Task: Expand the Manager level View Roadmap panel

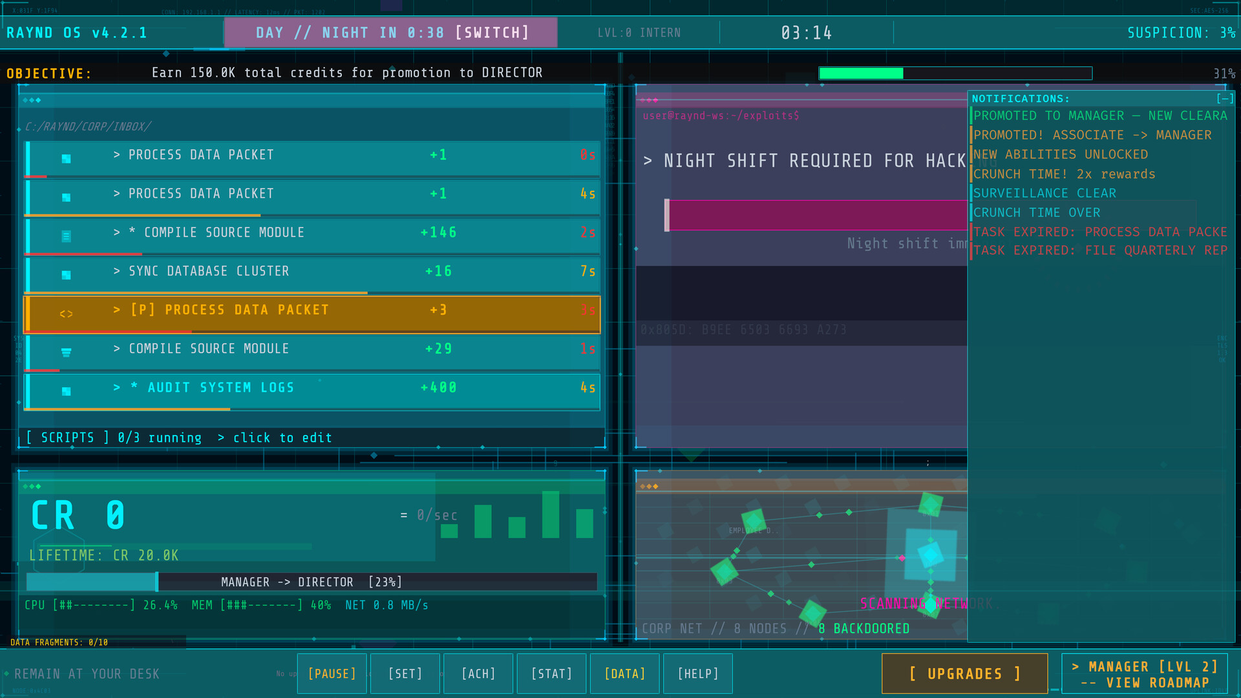Action: (x=1144, y=674)
